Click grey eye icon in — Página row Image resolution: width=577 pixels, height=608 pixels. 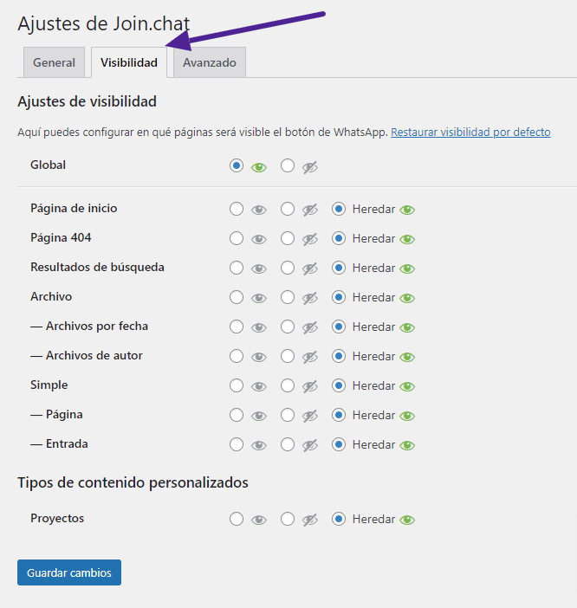coord(259,417)
